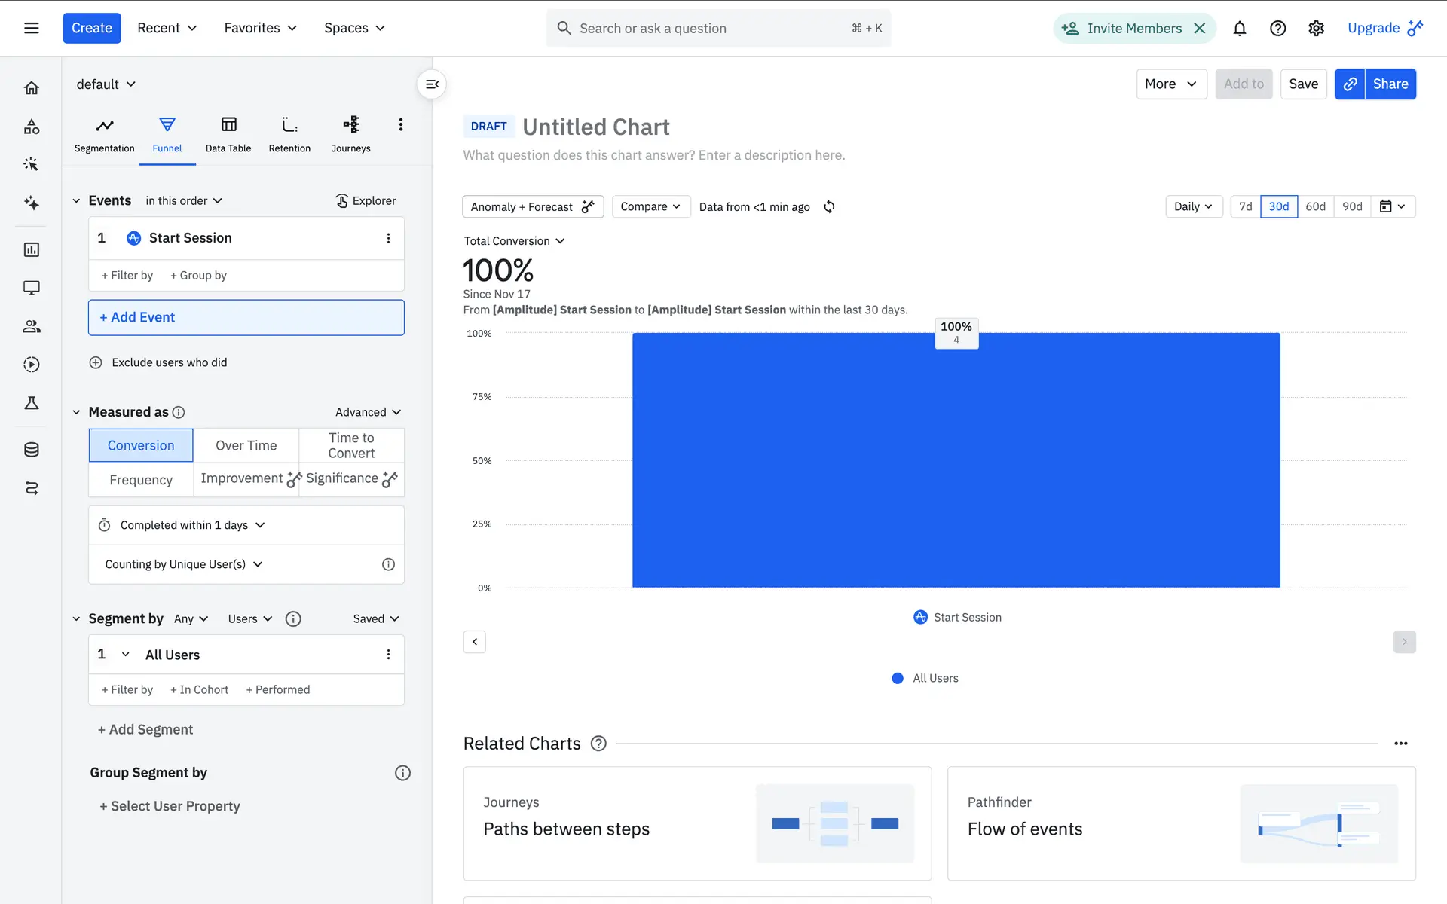Image resolution: width=1447 pixels, height=904 pixels.
Task: Open the settings gear icon
Action: coord(1316,29)
